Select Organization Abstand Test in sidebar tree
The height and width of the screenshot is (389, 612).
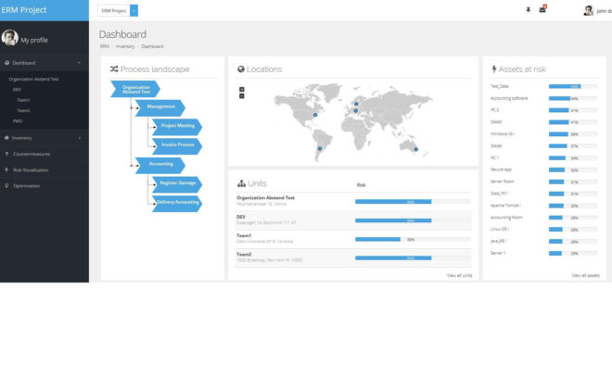pyautogui.click(x=33, y=79)
